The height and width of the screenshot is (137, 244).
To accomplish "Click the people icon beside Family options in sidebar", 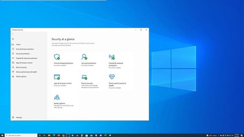I will click(13, 76).
